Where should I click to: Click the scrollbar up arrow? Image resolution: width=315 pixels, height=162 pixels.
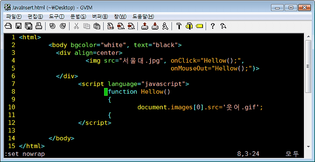(308, 37)
